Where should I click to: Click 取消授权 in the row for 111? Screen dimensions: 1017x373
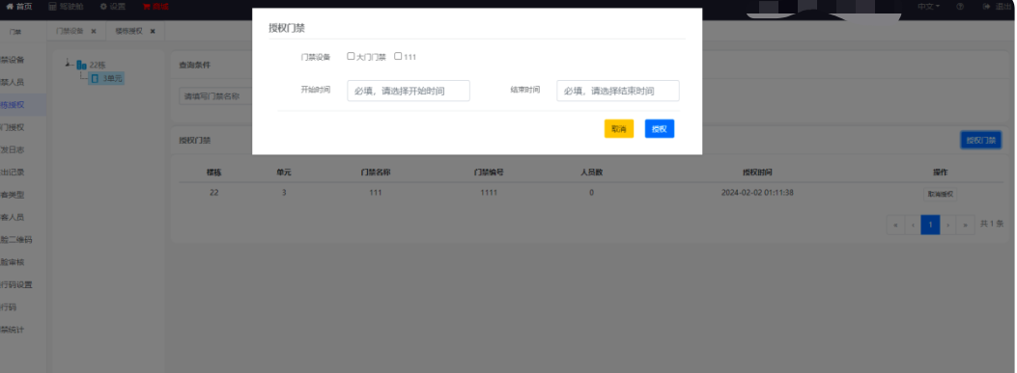[x=940, y=194]
